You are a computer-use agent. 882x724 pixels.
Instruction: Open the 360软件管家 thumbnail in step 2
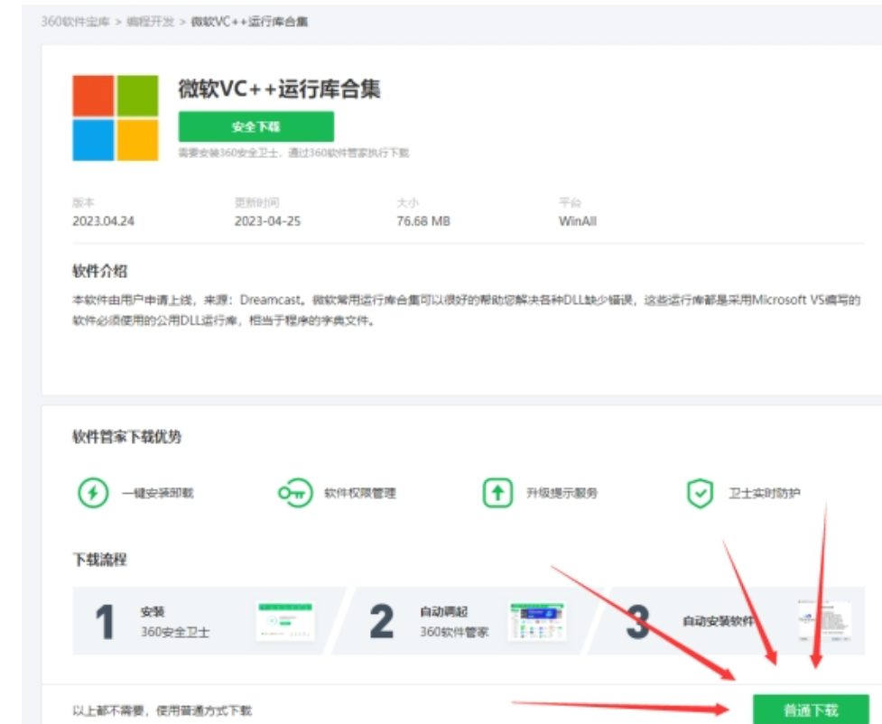[537, 621]
